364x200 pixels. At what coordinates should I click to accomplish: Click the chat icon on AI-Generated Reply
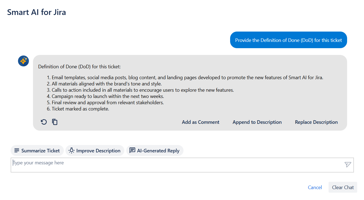click(132, 150)
